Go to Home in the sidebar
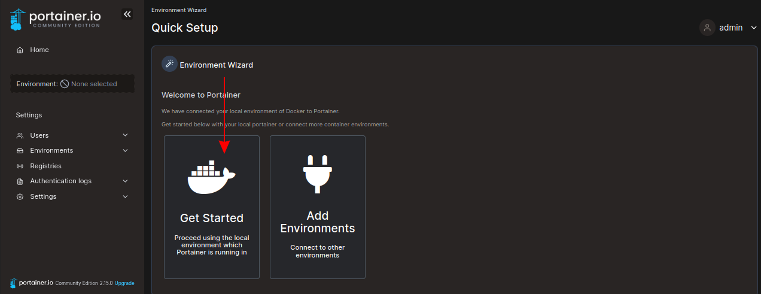The height and width of the screenshot is (294, 761). 39,50
